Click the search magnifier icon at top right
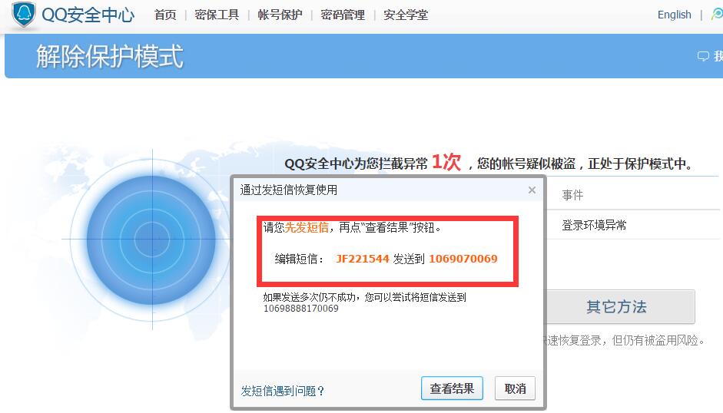723x413 pixels. 717,15
